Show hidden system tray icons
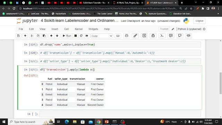The image size is (222, 125). tap(181, 122)
